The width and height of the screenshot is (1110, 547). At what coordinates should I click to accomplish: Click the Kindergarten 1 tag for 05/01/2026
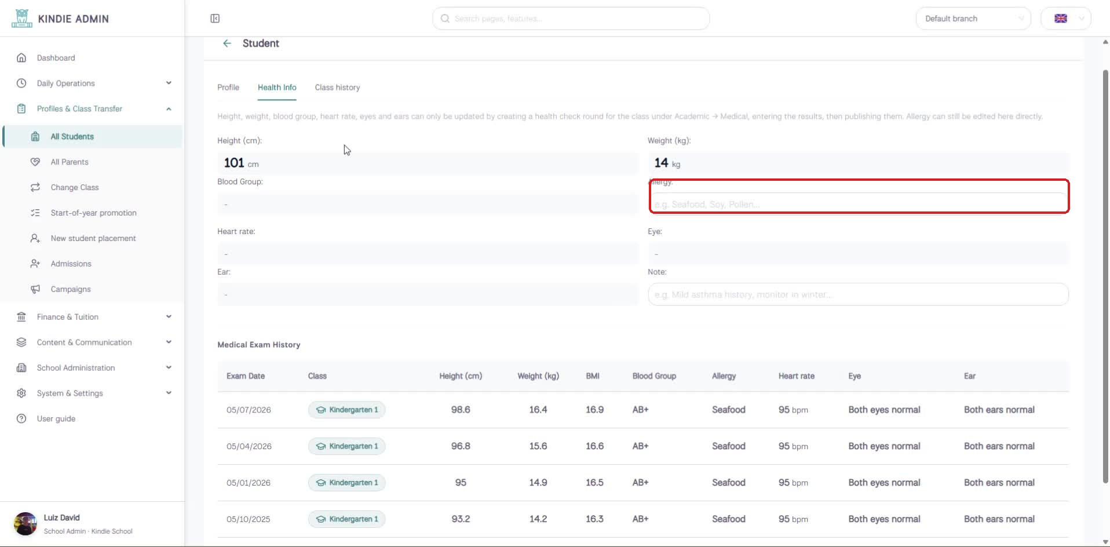click(346, 483)
